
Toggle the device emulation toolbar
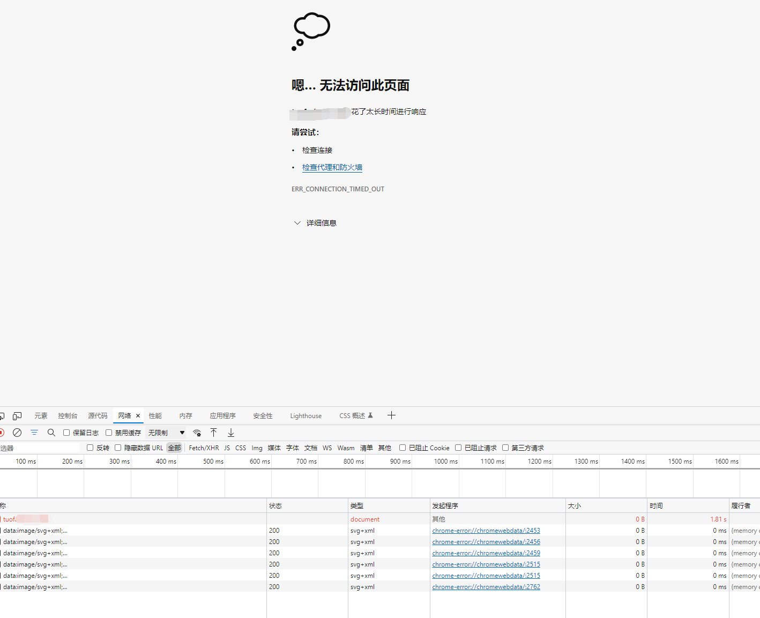[17, 415]
